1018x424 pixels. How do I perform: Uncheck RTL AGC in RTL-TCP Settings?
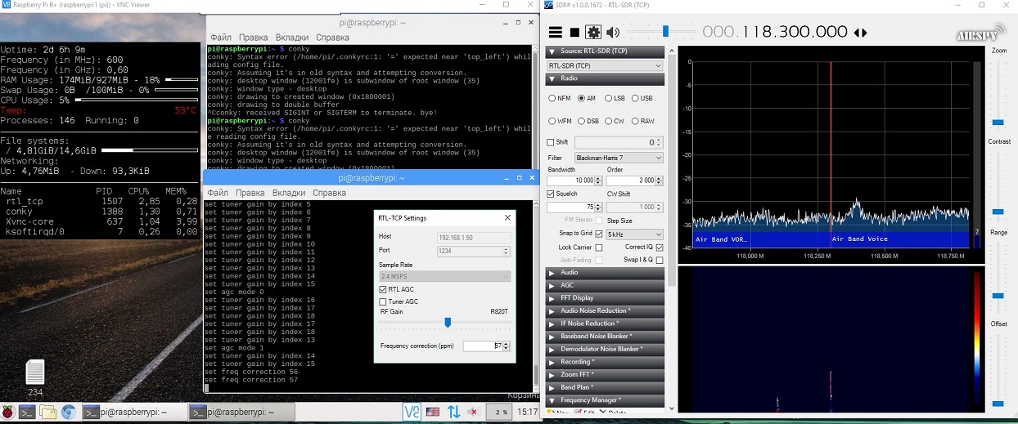pyautogui.click(x=383, y=289)
